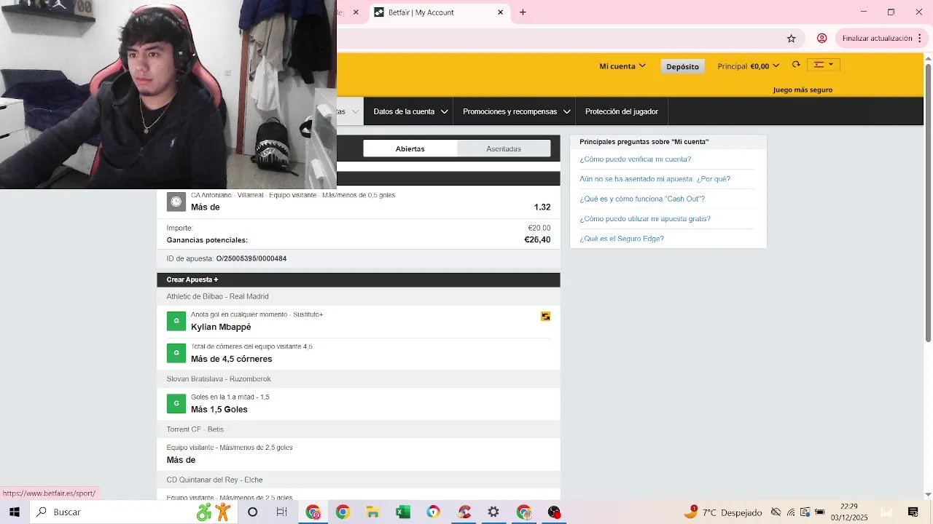Click the Más 1,5 Goles selection
This screenshot has width=933, height=524.
(x=219, y=410)
